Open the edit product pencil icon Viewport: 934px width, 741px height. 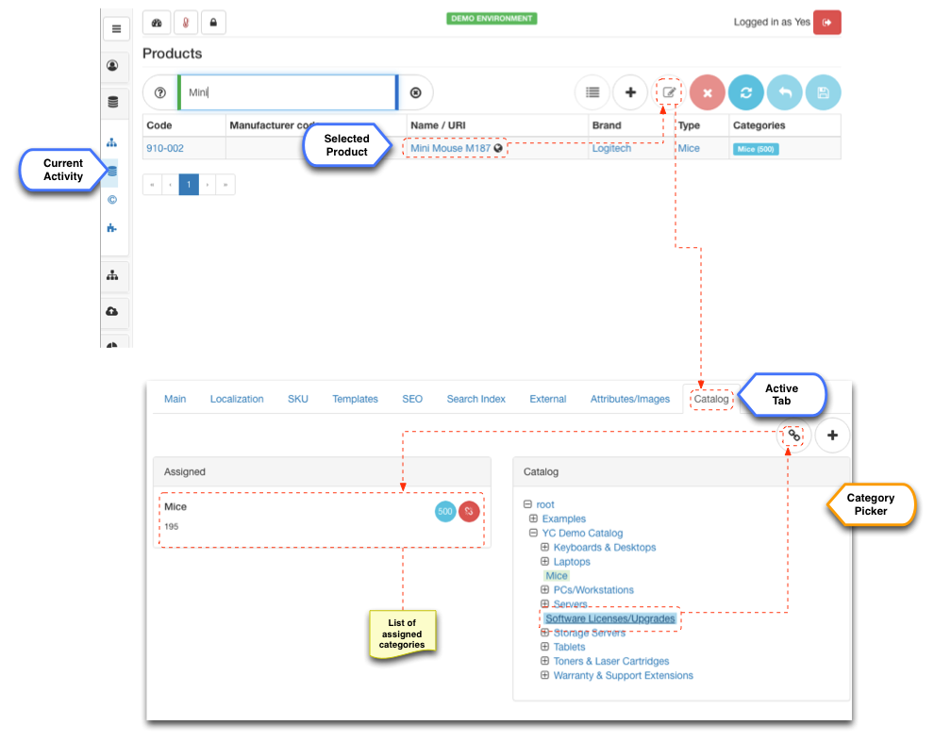[x=669, y=92]
